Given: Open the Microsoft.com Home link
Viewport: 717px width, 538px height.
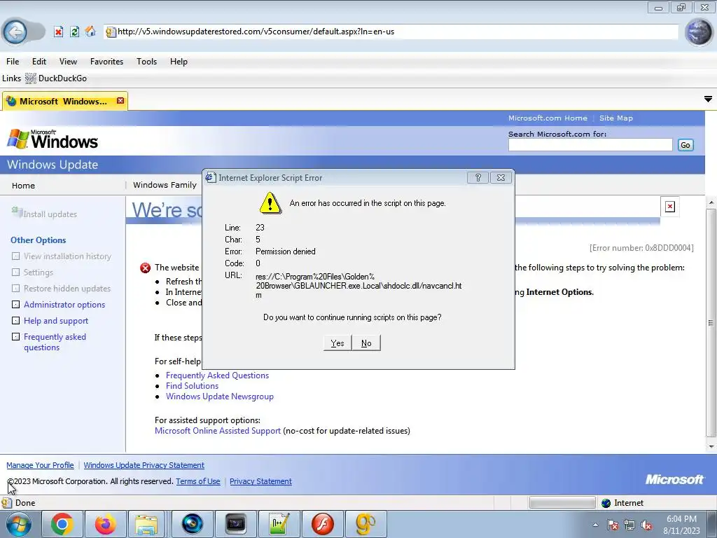Looking at the screenshot, I should [548, 118].
